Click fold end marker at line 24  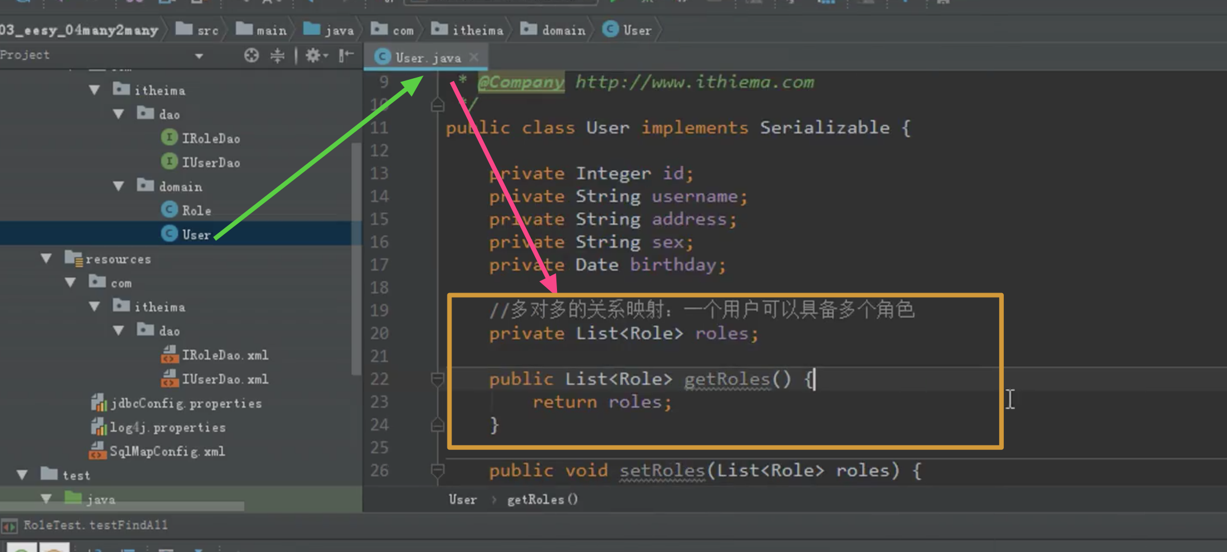click(x=437, y=425)
